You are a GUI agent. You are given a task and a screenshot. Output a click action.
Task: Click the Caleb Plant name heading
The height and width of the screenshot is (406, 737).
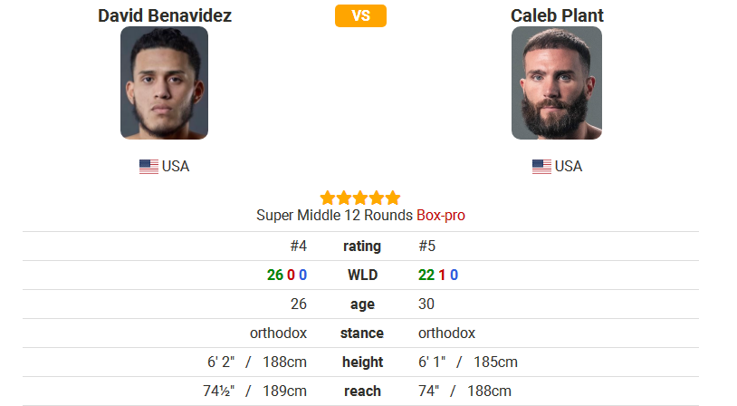(557, 15)
